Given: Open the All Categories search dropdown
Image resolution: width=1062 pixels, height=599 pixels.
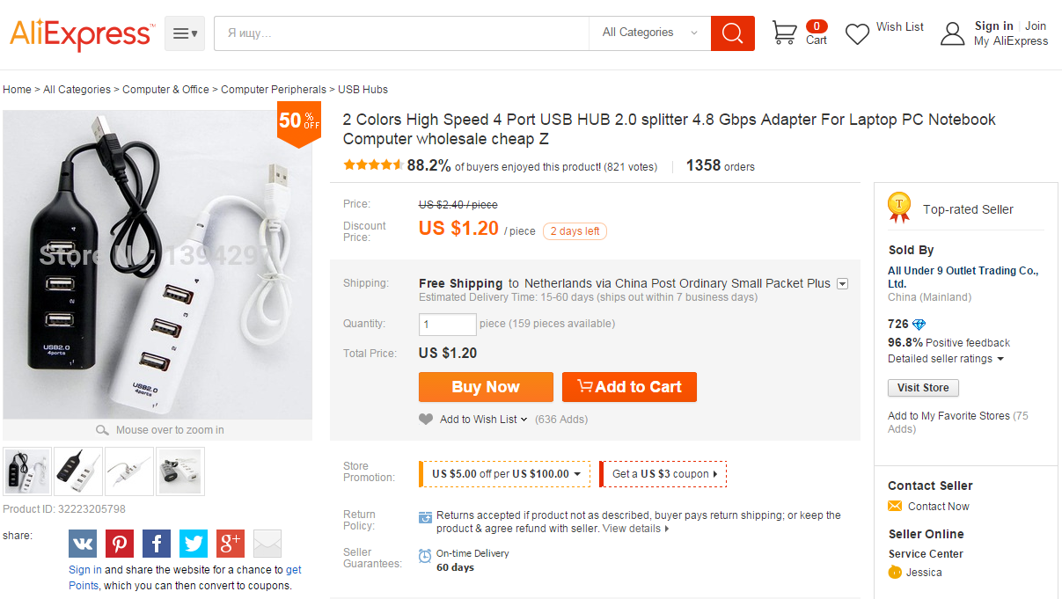Looking at the screenshot, I should point(649,33).
